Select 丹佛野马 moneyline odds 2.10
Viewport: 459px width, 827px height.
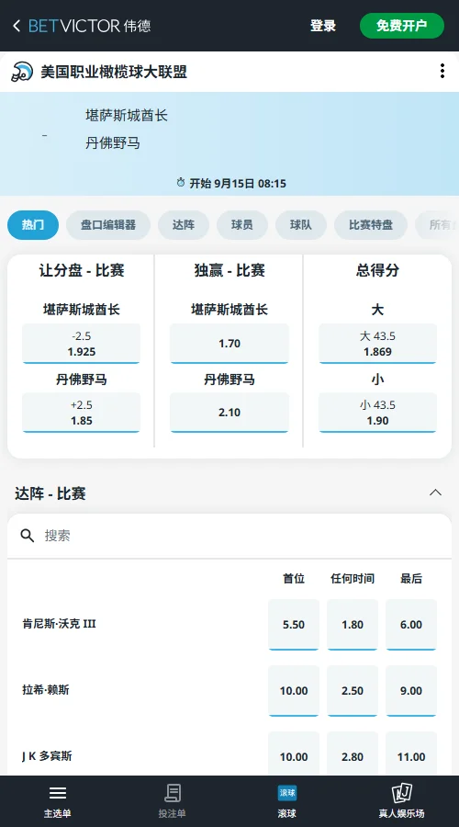pyautogui.click(x=229, y=413)
